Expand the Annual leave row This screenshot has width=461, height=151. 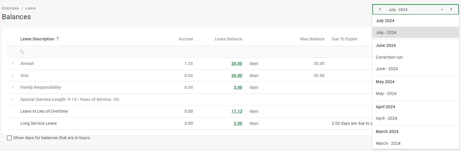(x=12, y=63)
